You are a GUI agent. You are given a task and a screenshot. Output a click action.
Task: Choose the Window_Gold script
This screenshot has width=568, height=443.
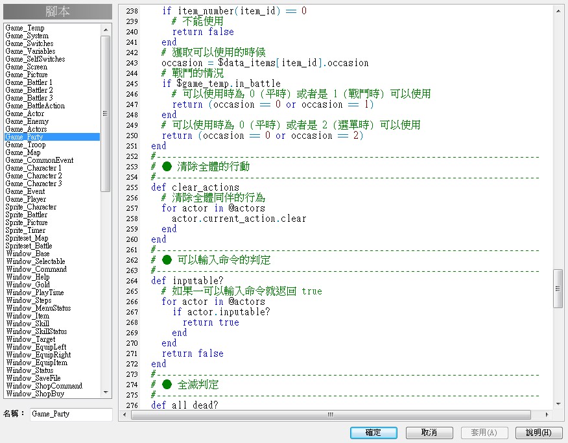[x=29, y=285]
